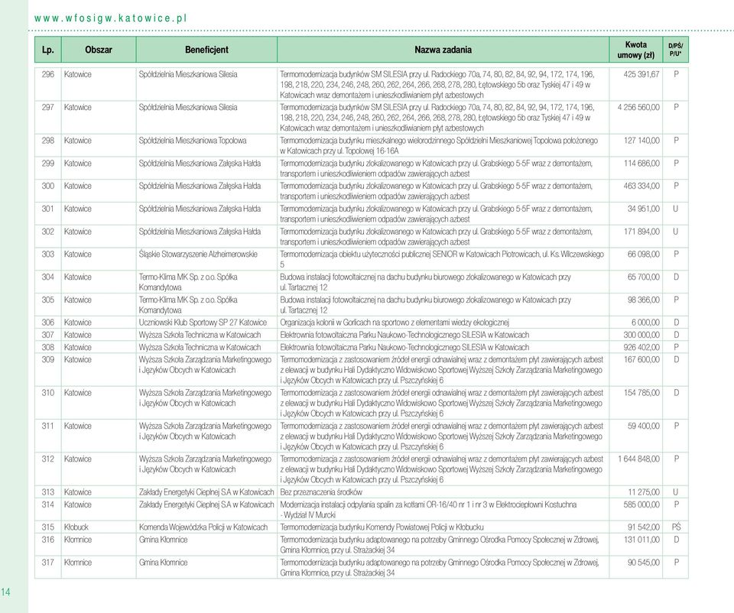Click the amount 585 000,00
The image size is (734, 613).
(641, 505)
